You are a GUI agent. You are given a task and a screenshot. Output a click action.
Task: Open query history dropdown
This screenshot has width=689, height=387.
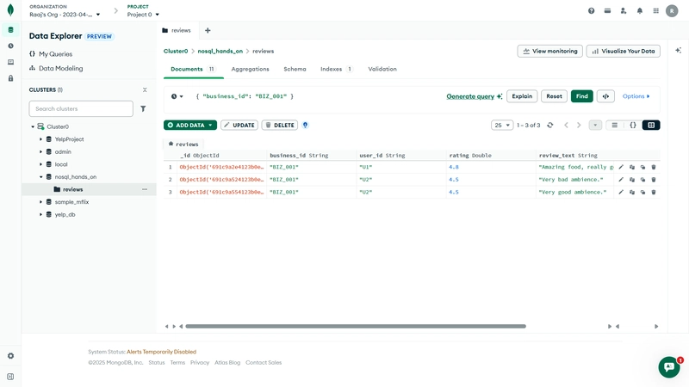177,96
